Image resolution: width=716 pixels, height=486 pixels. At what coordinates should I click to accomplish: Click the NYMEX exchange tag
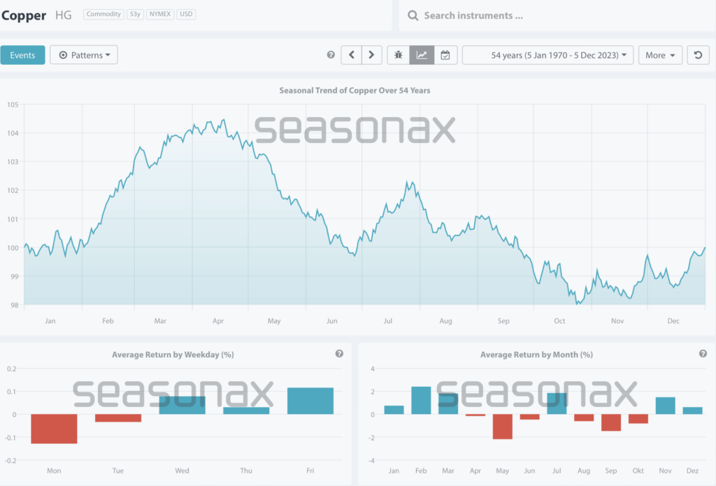[160, 14]
